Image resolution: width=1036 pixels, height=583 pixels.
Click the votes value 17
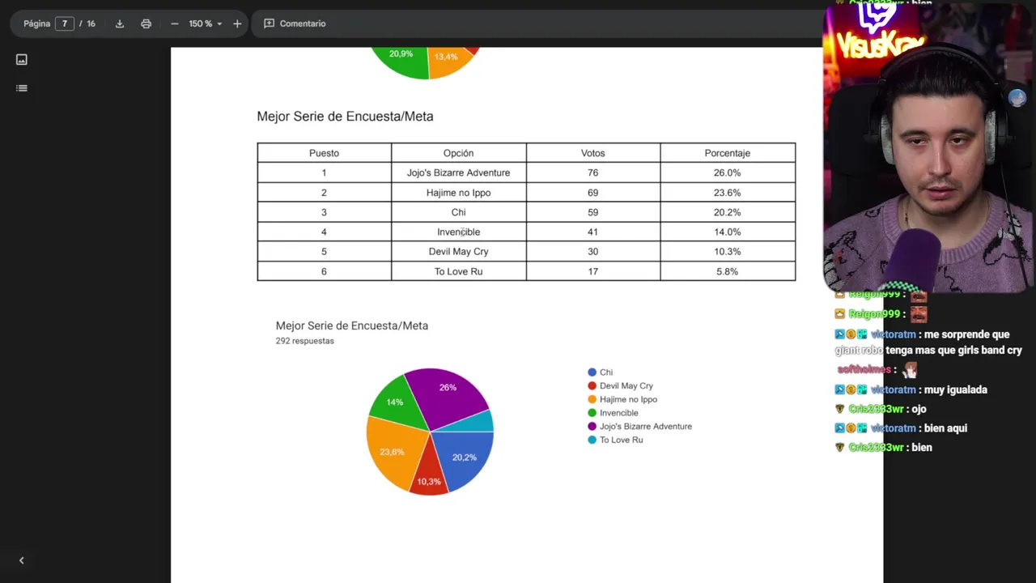tap(592, 271)
